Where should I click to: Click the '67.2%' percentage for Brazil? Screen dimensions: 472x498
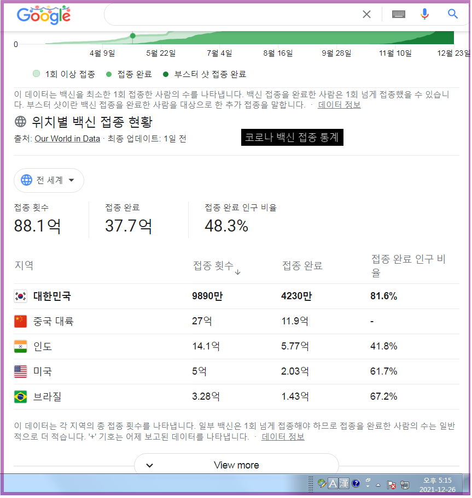(x=384, y=397)
